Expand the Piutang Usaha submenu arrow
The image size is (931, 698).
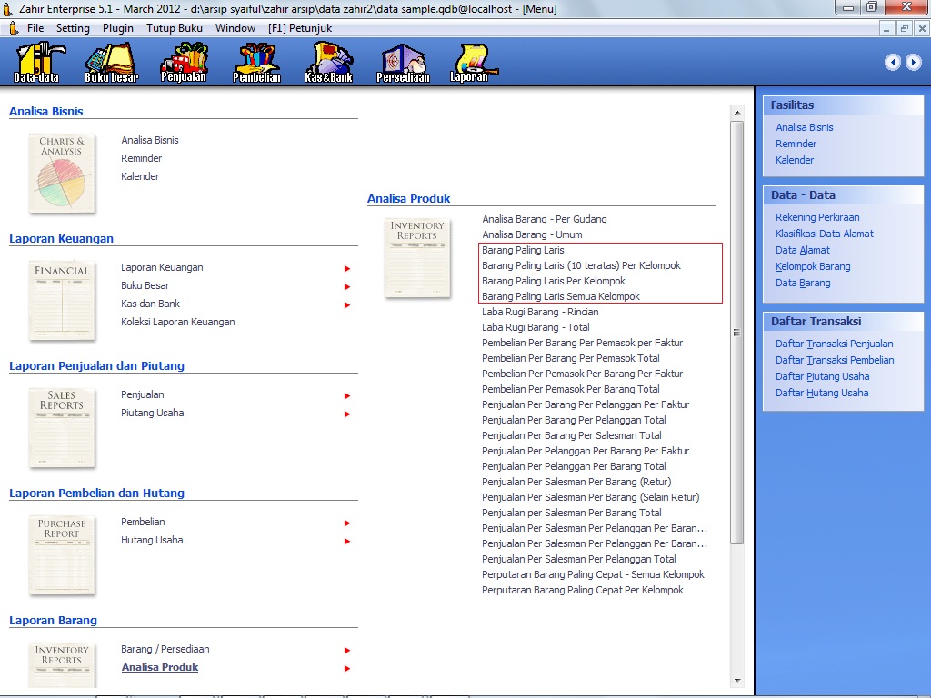[x=346, y=414]
